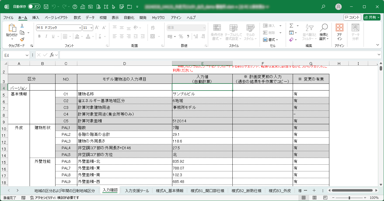This screenshot has height=201, width=384.
Task: Expand the formula bar
Action: [x=379, y=55]
